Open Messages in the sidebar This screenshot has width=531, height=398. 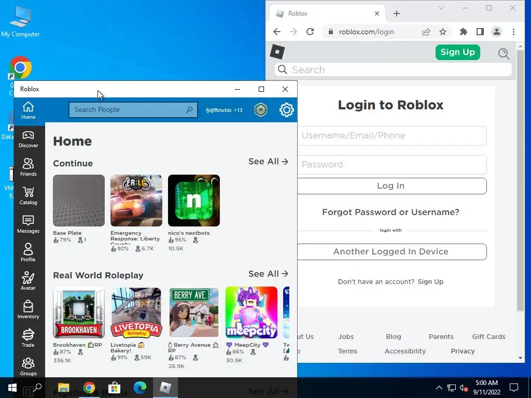tap(28, 224)
